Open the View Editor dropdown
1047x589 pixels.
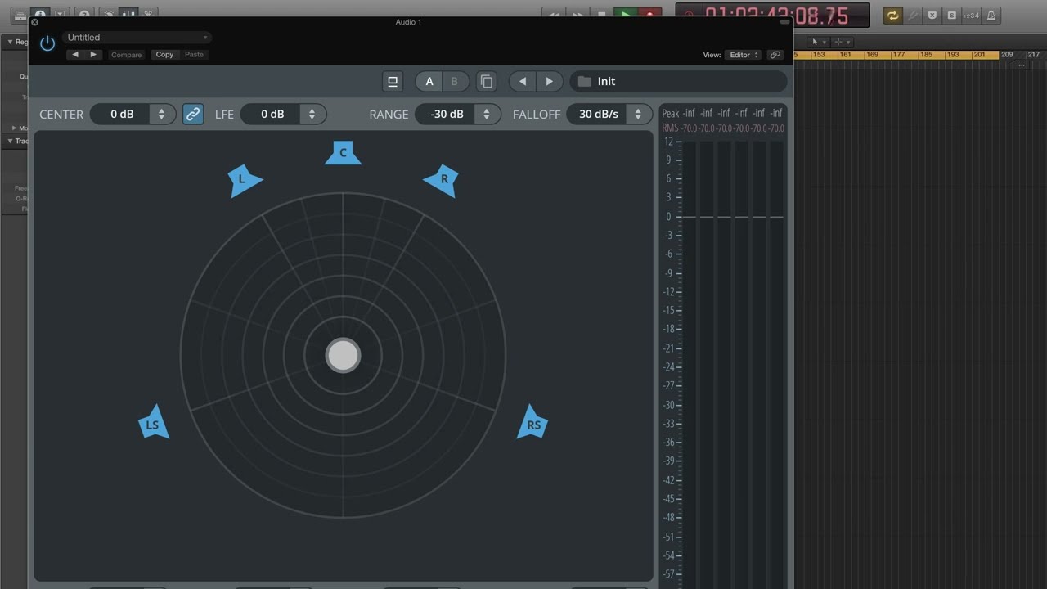pos(744,55)
